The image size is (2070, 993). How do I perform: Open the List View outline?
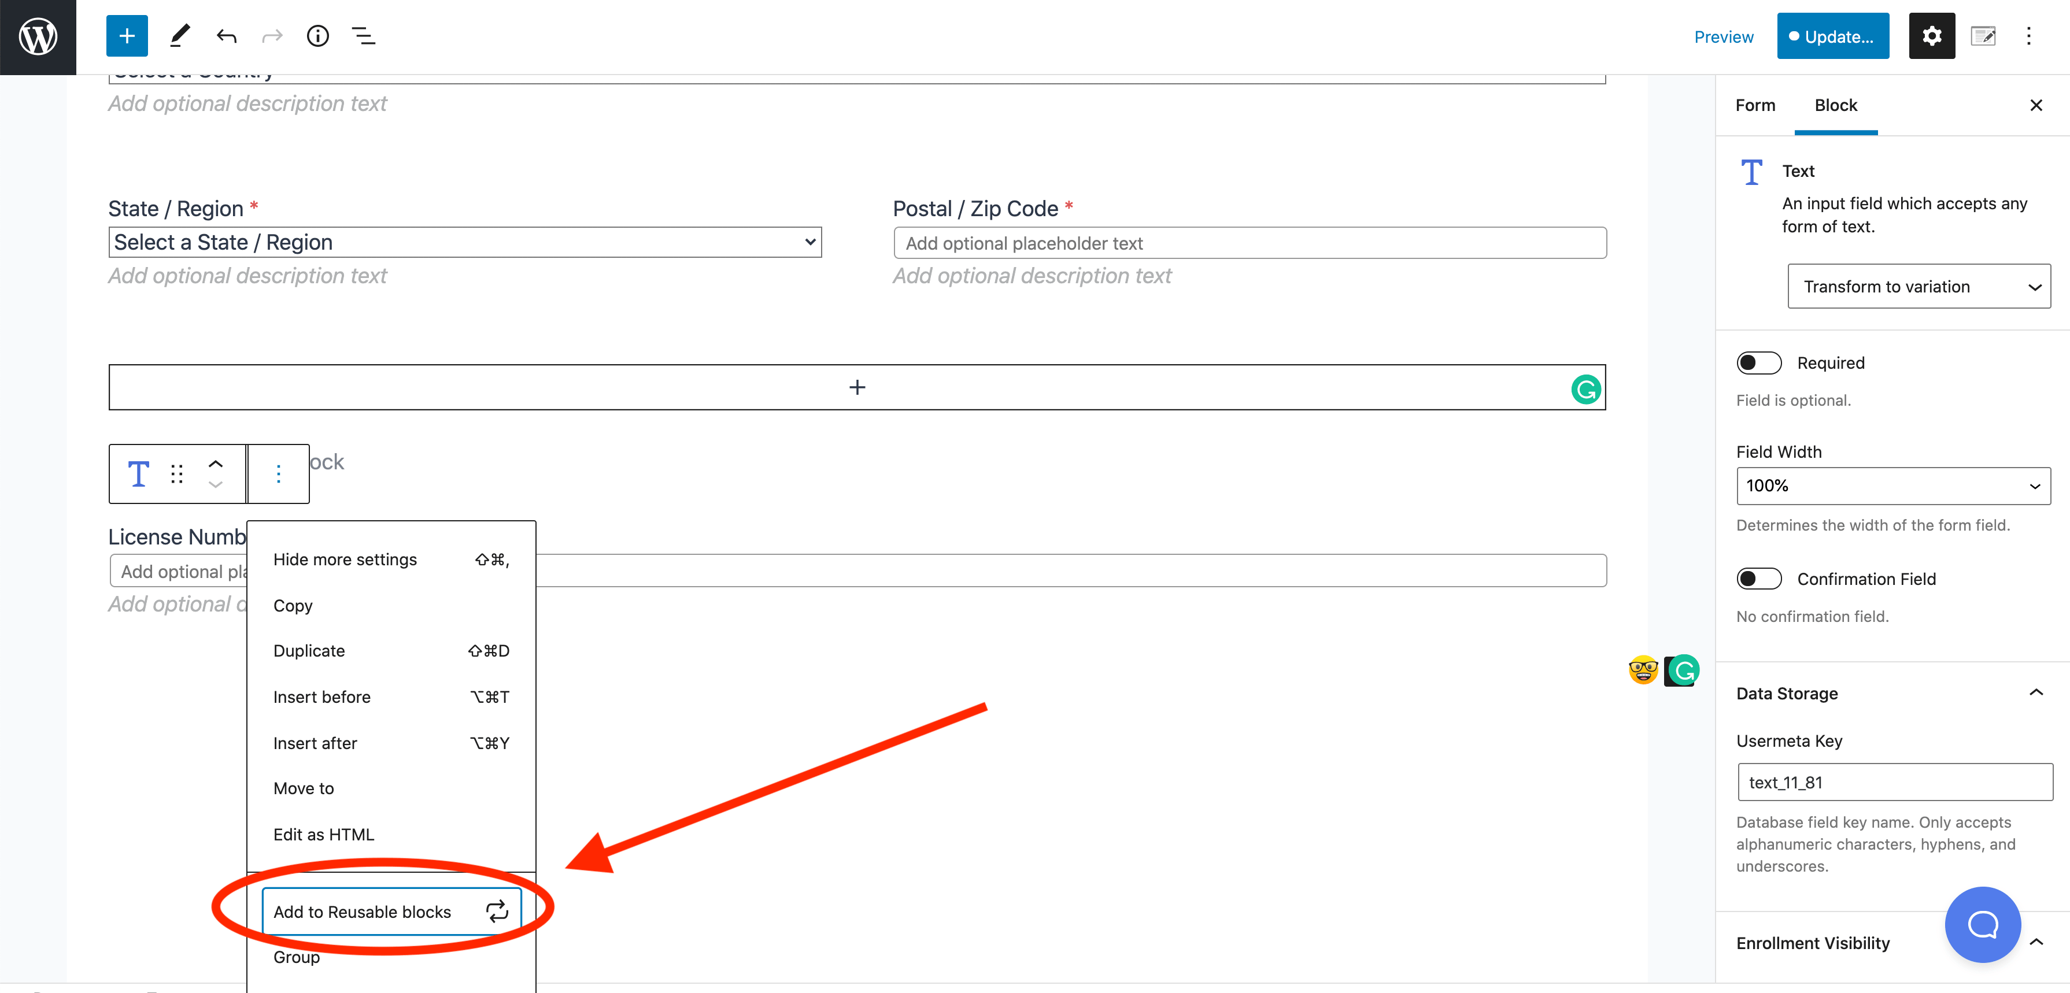pos(363,36)
